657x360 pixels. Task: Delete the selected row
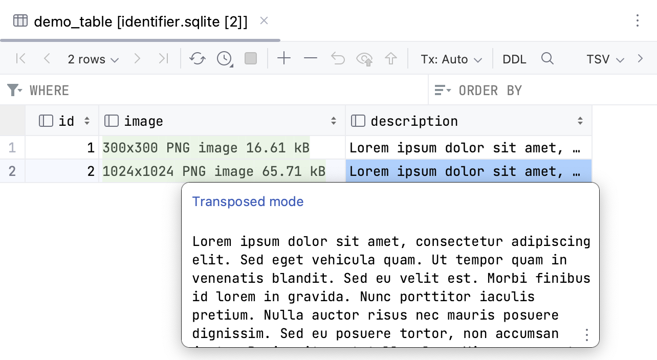click(311, 58)
